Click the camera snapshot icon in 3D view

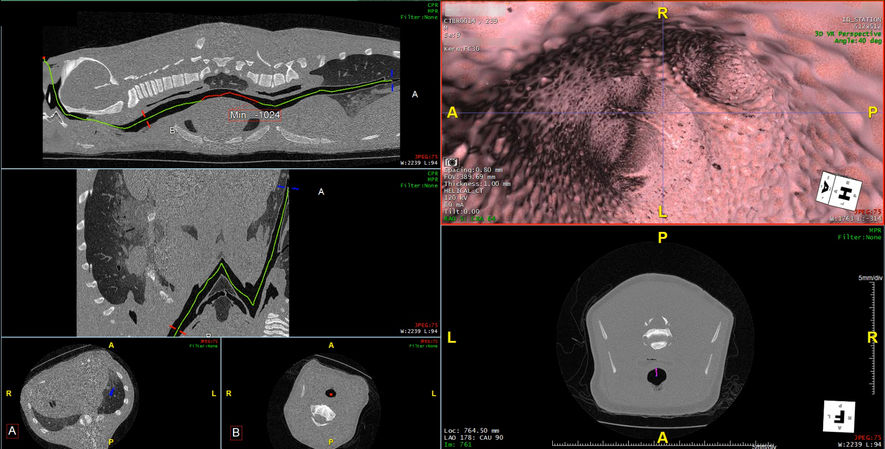(x=451, y=162)
